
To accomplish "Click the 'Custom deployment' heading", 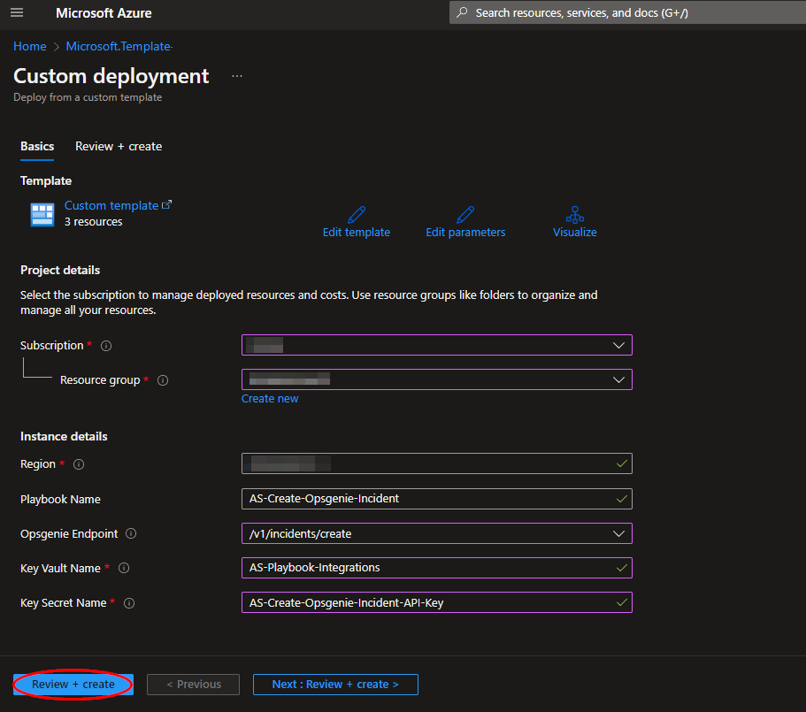I will pyautogui.click(x=111, y=76).
